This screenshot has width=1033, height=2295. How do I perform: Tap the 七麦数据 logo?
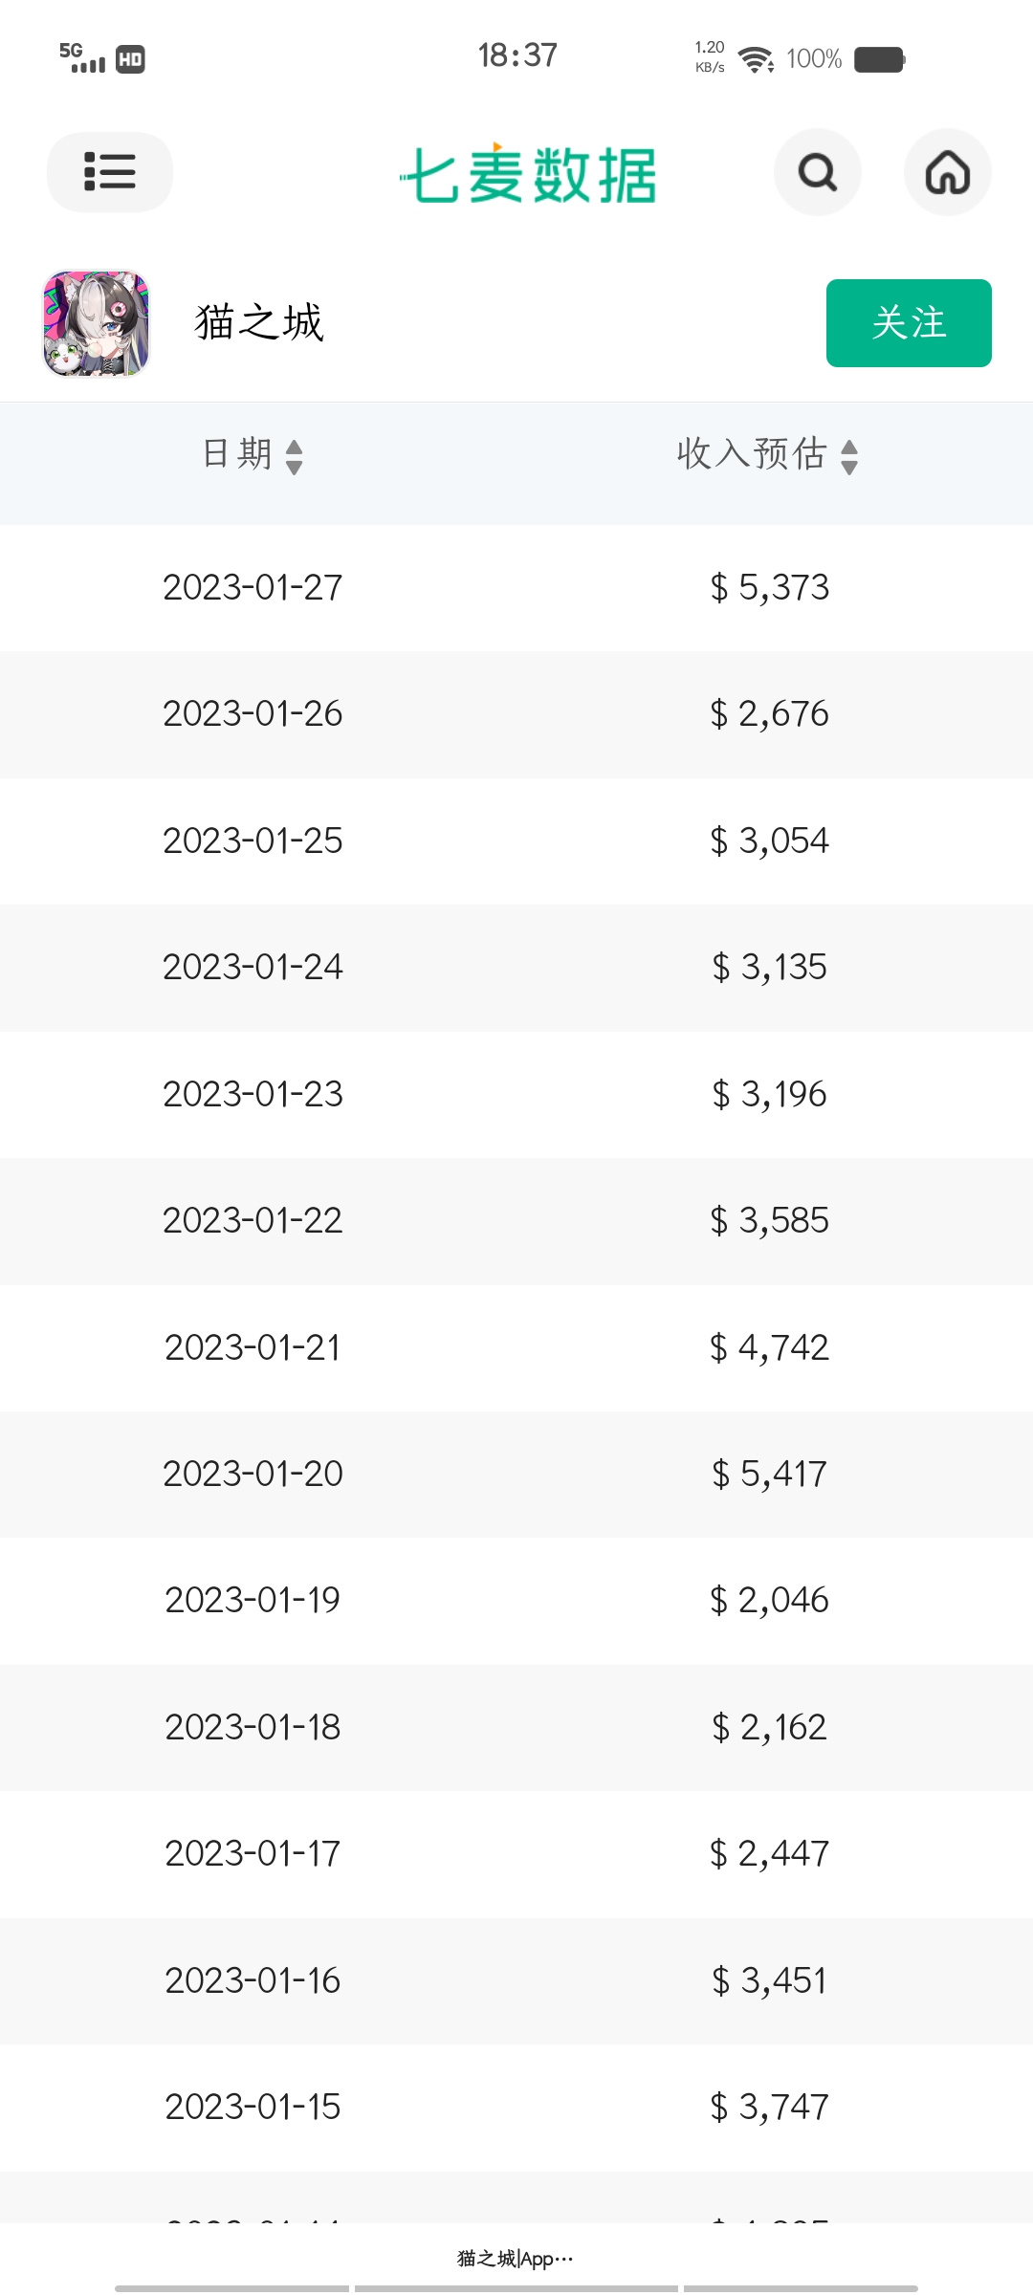tap(528, 174)
